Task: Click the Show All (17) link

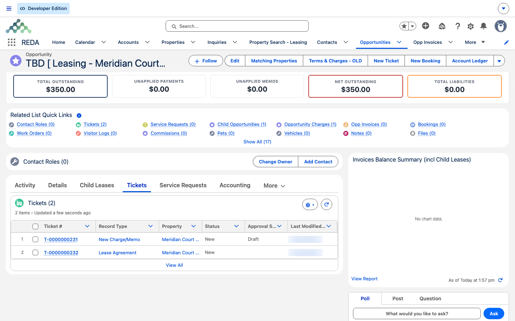Action: point(257,142)
